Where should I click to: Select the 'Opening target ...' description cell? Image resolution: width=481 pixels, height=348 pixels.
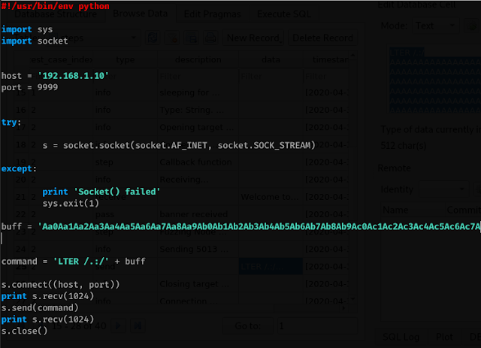(x=198, y=127)
